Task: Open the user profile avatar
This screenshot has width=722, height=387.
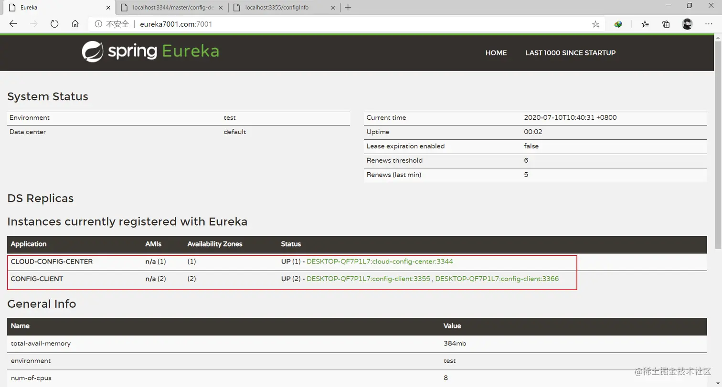Action: [x=687, y=24]
